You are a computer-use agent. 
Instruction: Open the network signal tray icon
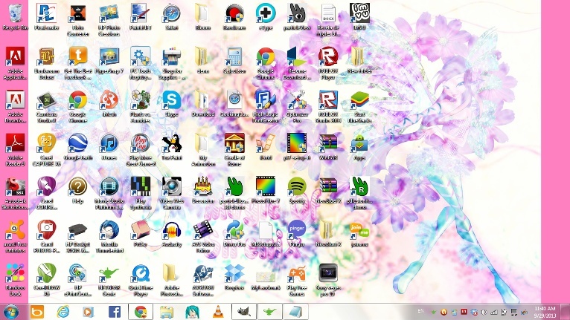[x=493, y=312]
